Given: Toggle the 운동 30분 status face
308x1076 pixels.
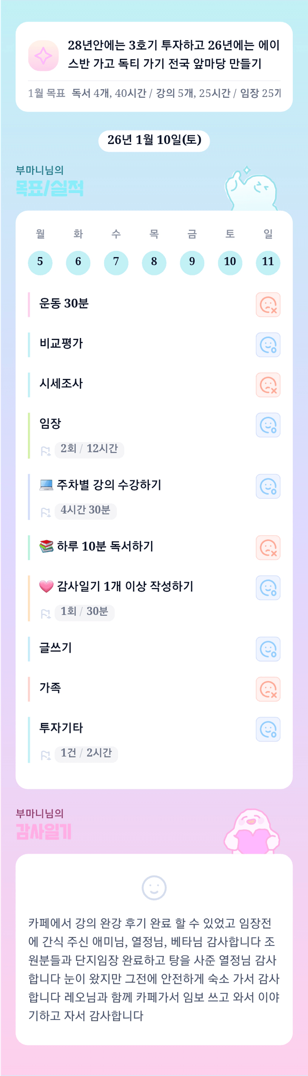Looking at the screenshot, I should (267, 305).
